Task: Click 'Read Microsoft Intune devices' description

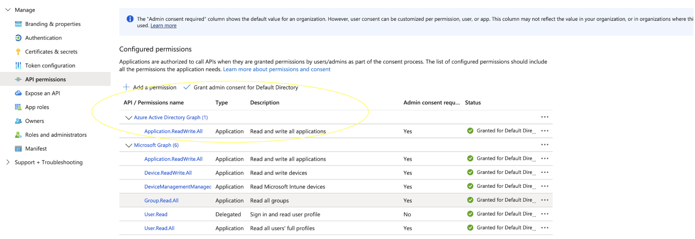Action: tap(287, 187)
